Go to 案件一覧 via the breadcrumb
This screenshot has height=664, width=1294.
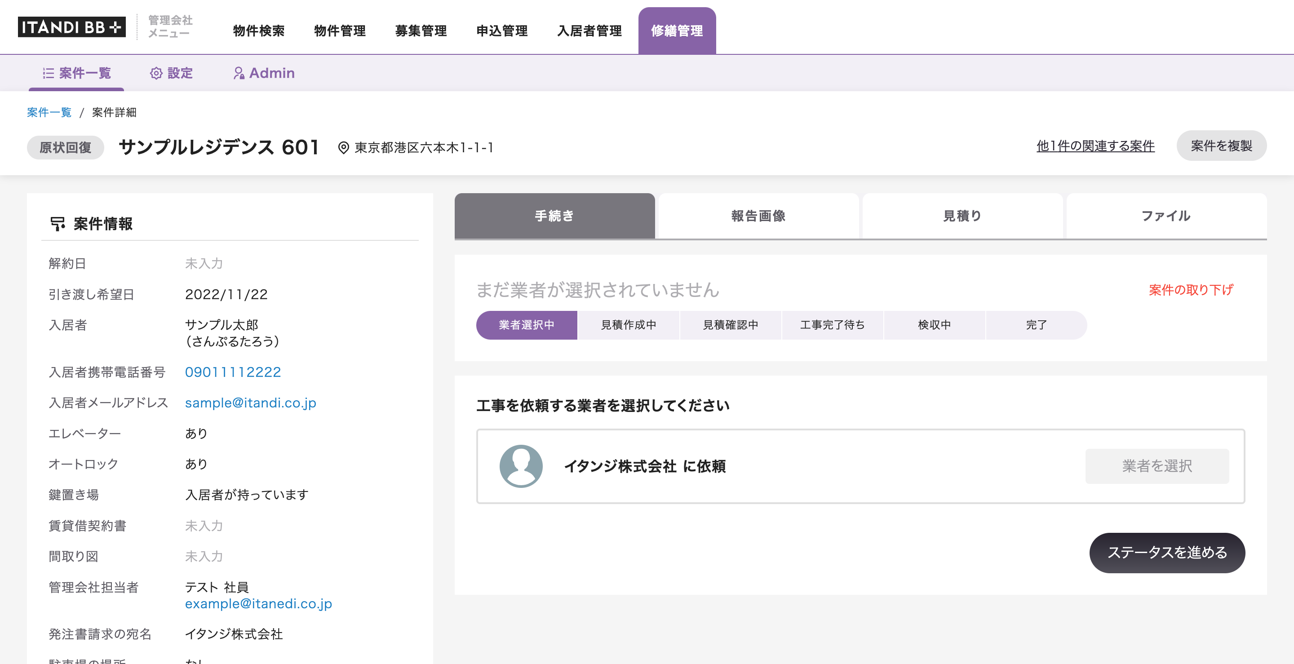pyautogui.click(x=49, y=112)
